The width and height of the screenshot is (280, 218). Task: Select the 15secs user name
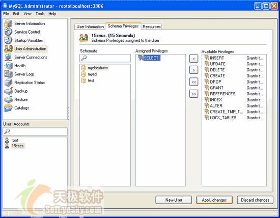[x=17, y=146]
